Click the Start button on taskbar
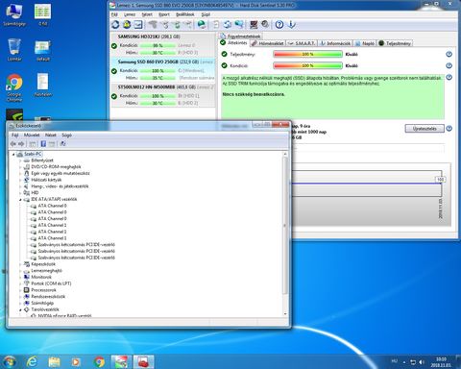This screenshot has width=461, height=369. [10, 362]
